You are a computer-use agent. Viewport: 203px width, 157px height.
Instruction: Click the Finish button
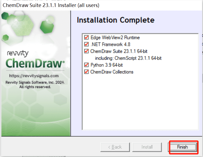click(183, 147)
